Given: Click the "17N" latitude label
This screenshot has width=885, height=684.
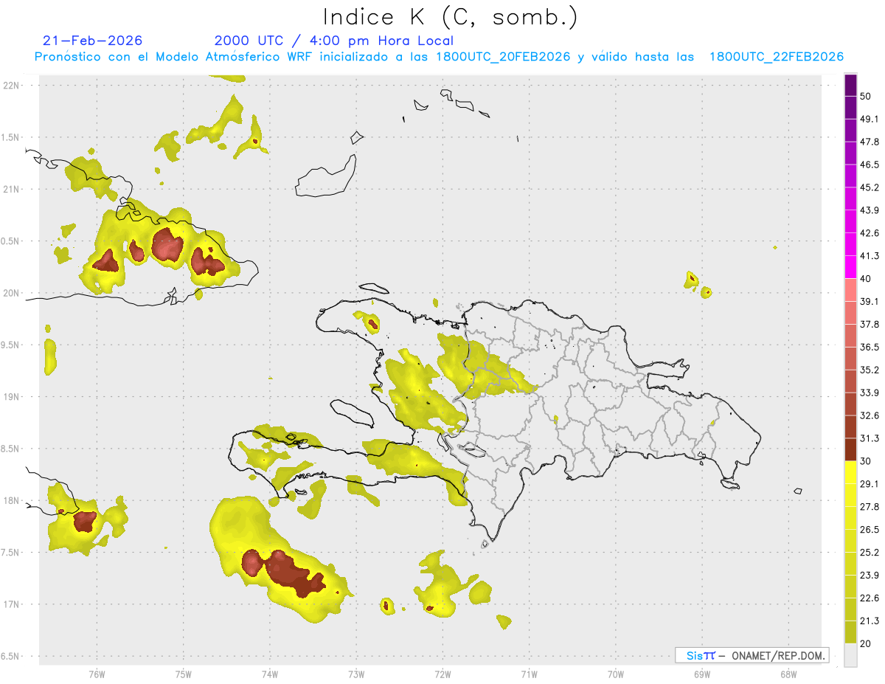Looking at the screenshot, I should (10, 604).
